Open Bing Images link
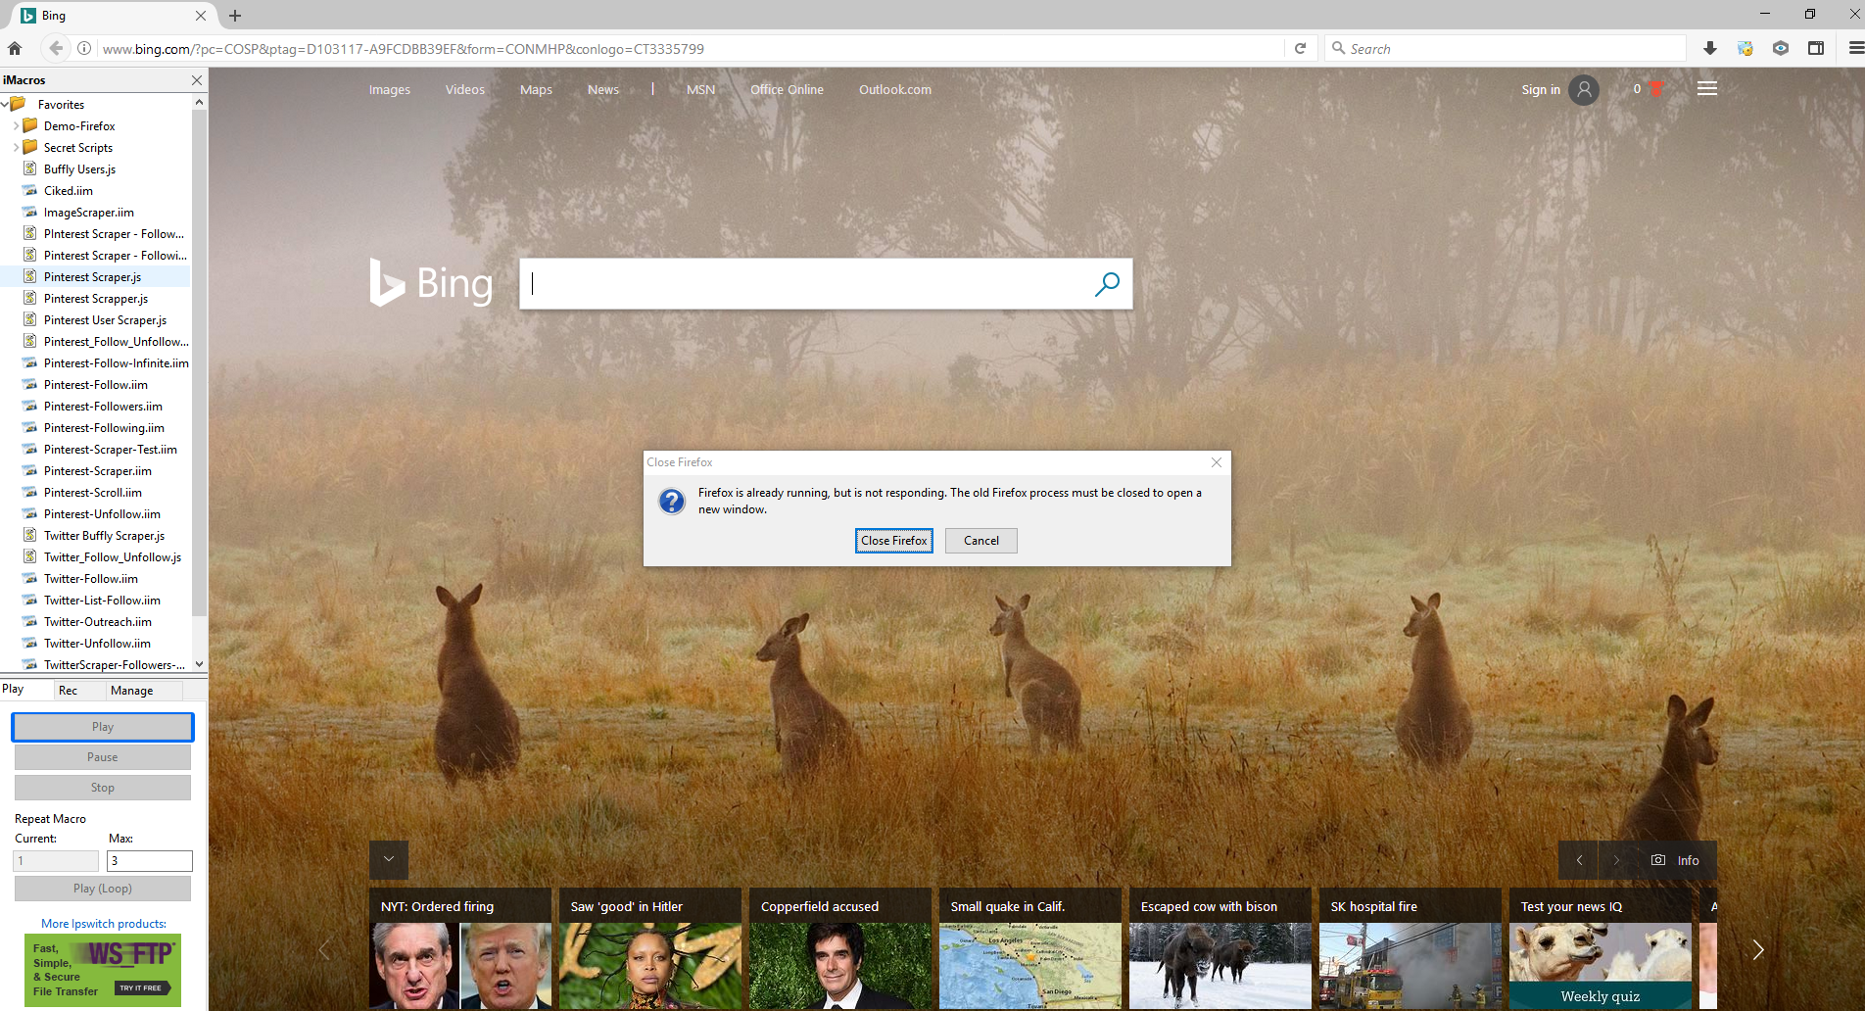The image size is (1865, 1011). pyautogui.click(x=390, y=89)
